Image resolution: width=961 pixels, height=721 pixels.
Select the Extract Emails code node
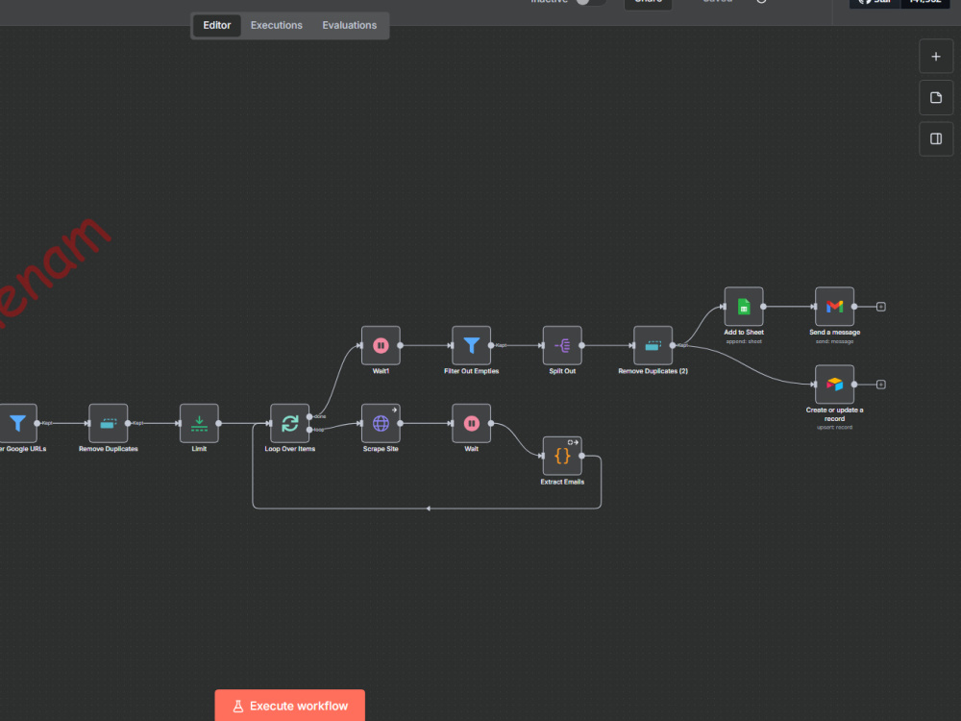coord(562,456)
